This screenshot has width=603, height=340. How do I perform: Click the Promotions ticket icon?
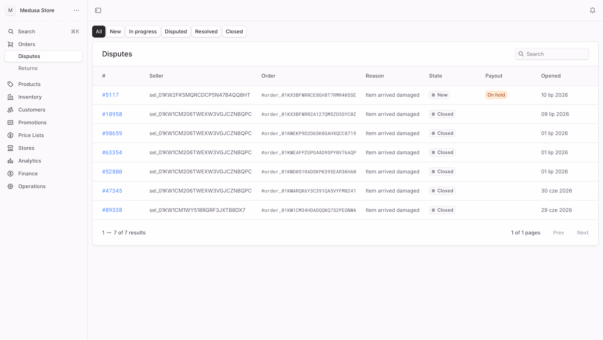click(10, 123)
